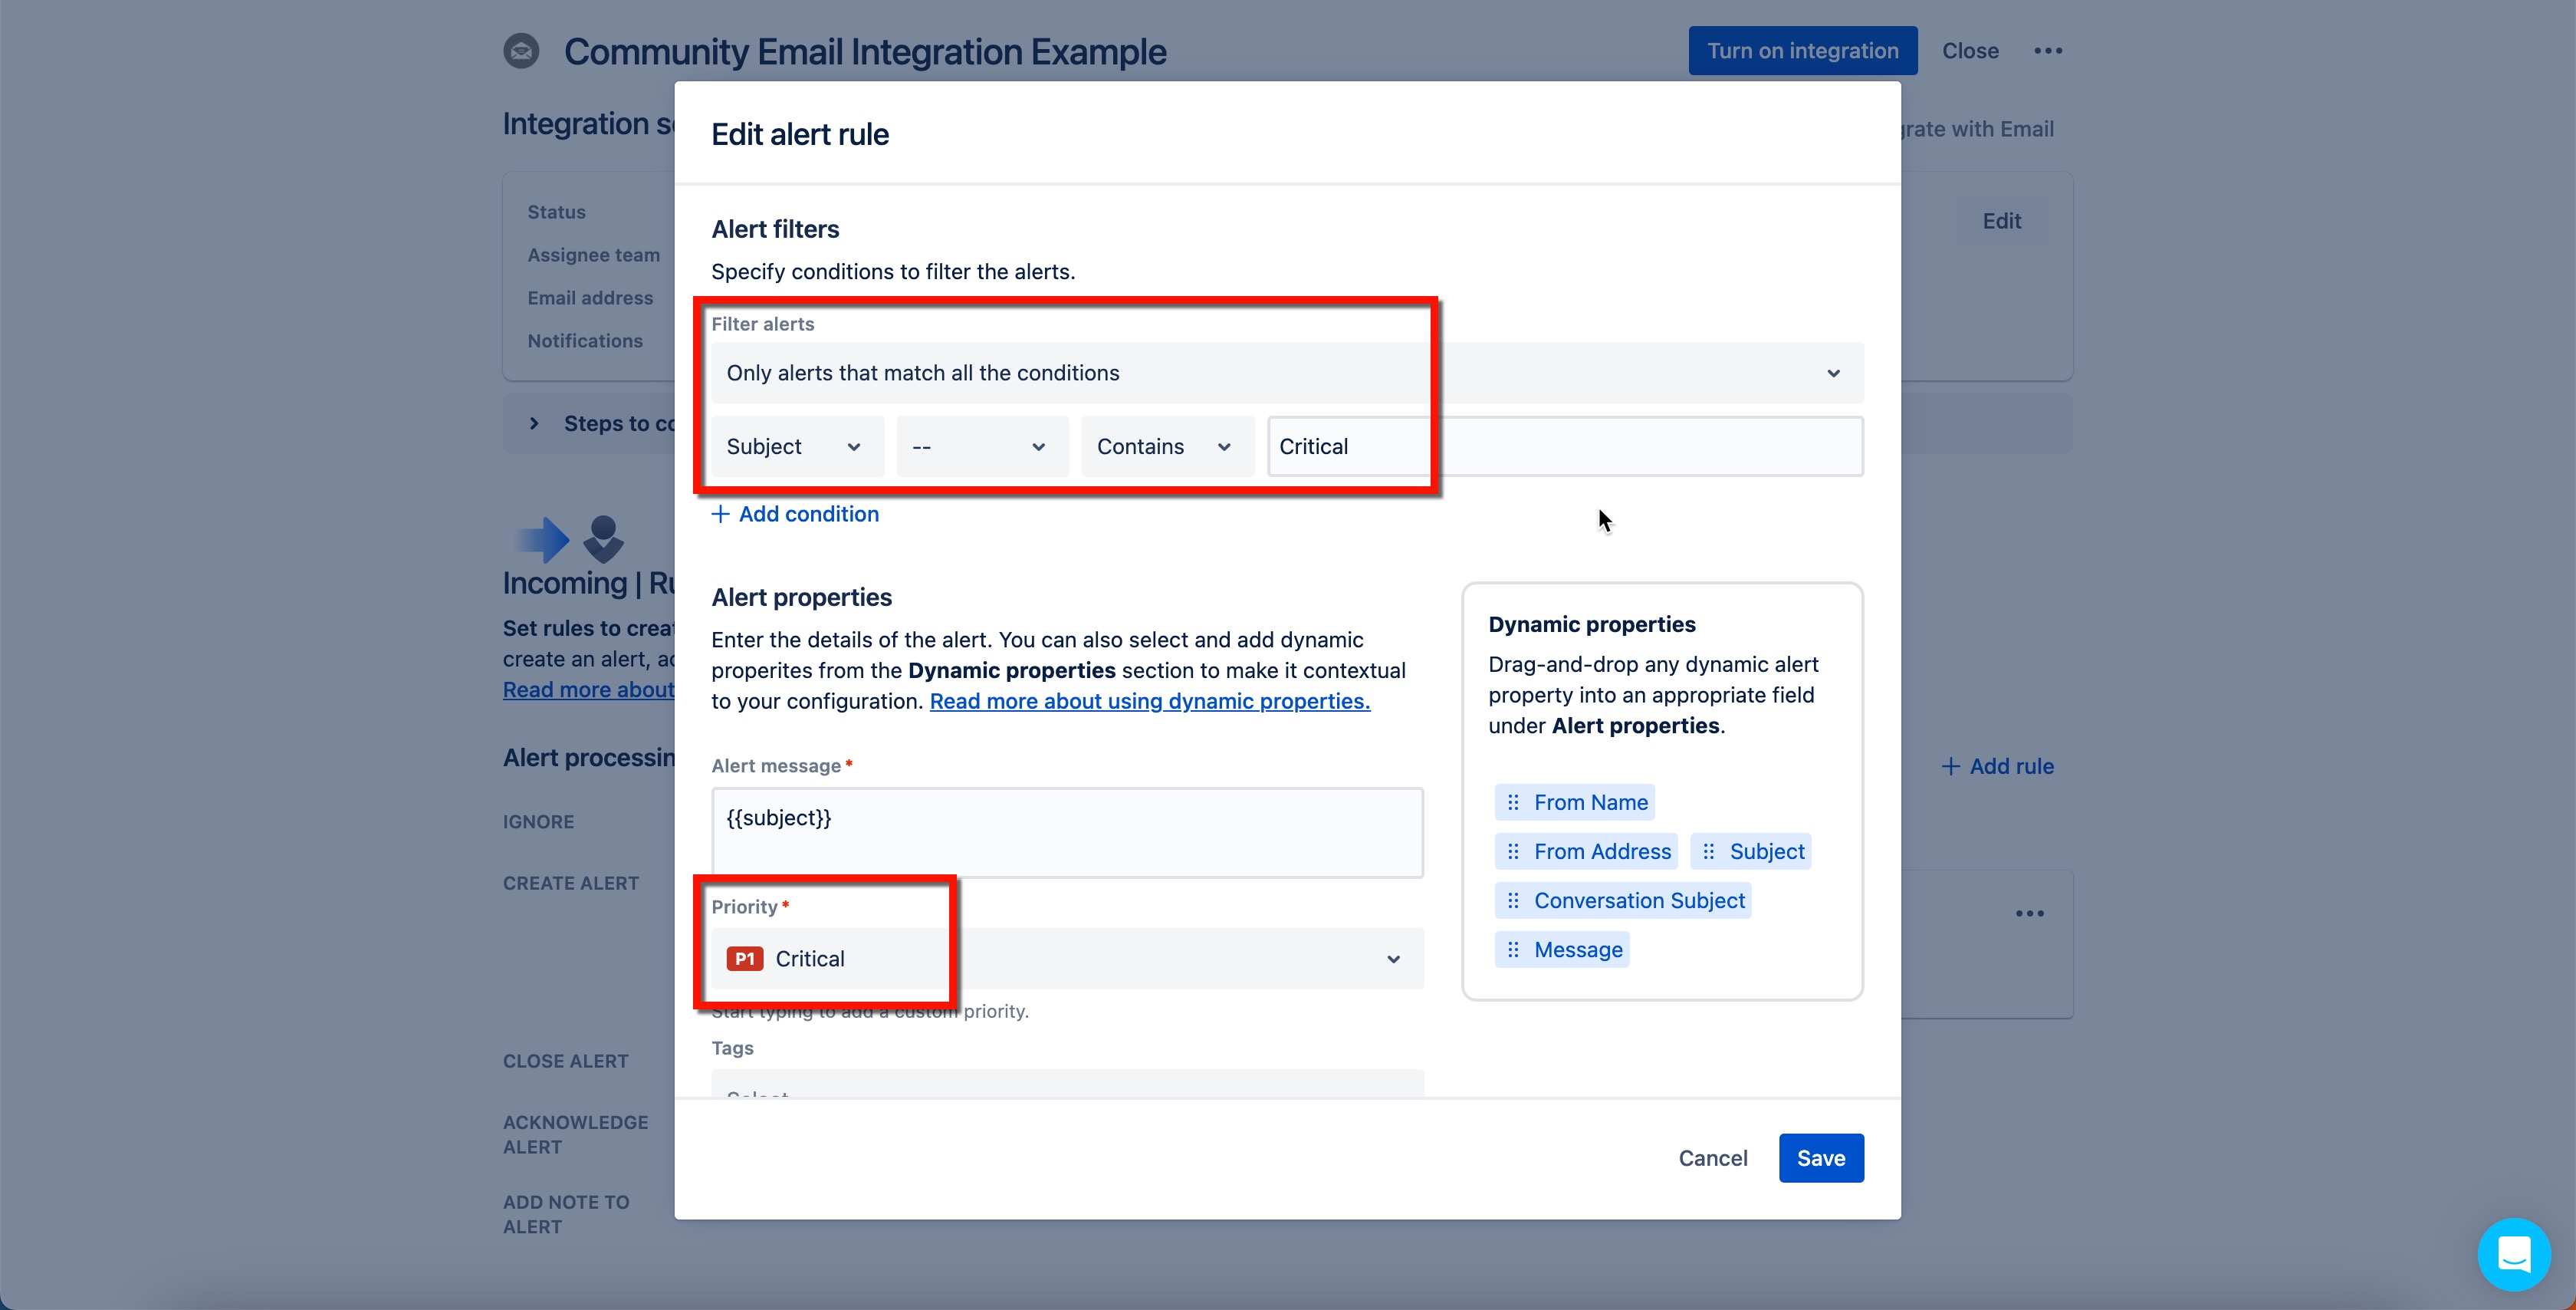The height and width of the screenshot is (1310, 2576).
Task: Open the chat support bubble
Action: (2514, 1253)
